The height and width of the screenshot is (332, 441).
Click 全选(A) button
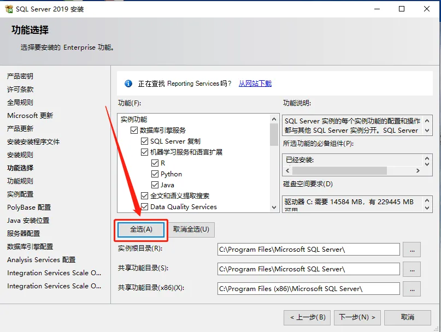pyautogui.click(x=141, y=230)
